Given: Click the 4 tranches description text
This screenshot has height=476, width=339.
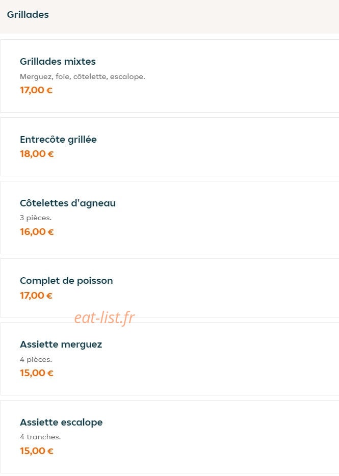Looking at the screenshot, I should (x=40, y=437).
